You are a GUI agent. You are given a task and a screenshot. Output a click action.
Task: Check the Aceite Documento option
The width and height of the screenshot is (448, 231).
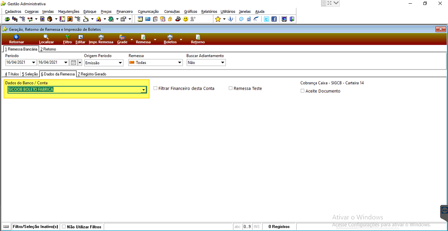303,91
